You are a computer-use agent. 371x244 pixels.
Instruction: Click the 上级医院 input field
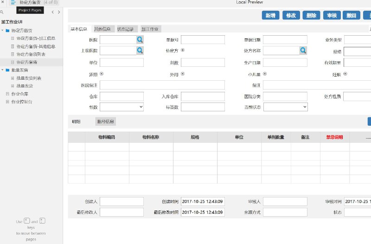(118, 50)
